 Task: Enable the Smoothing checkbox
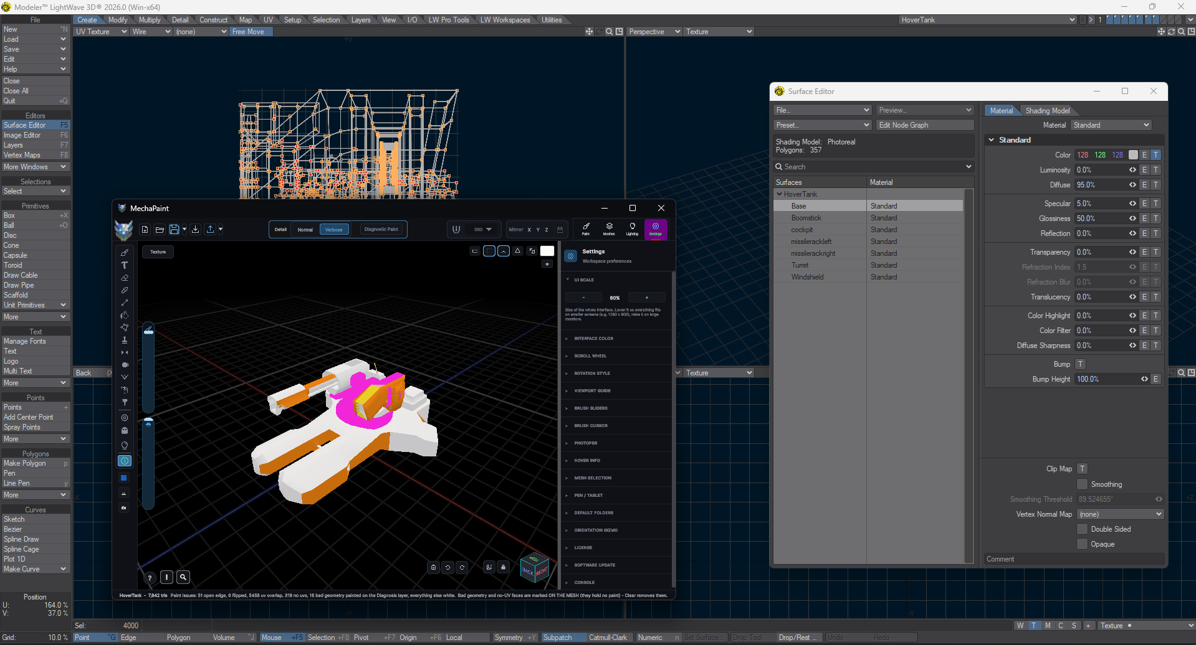1083,484
